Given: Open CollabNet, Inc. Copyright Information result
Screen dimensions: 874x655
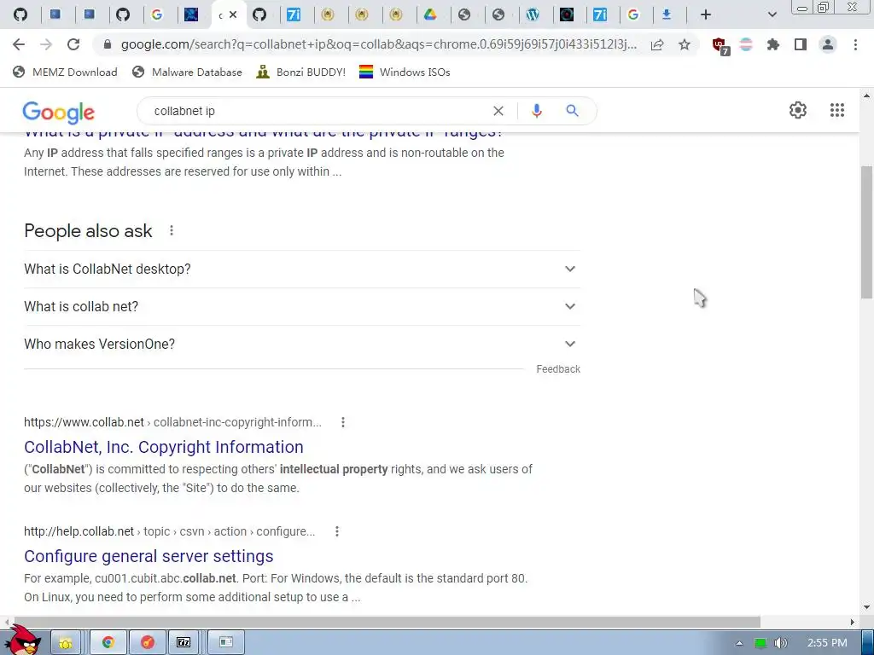Looking at the screenshot, I should coord(164,447).
